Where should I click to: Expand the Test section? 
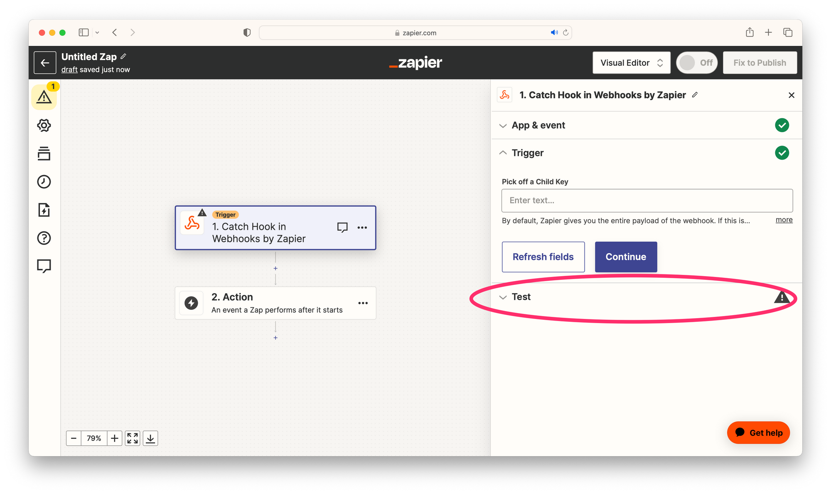pos(647,297)
